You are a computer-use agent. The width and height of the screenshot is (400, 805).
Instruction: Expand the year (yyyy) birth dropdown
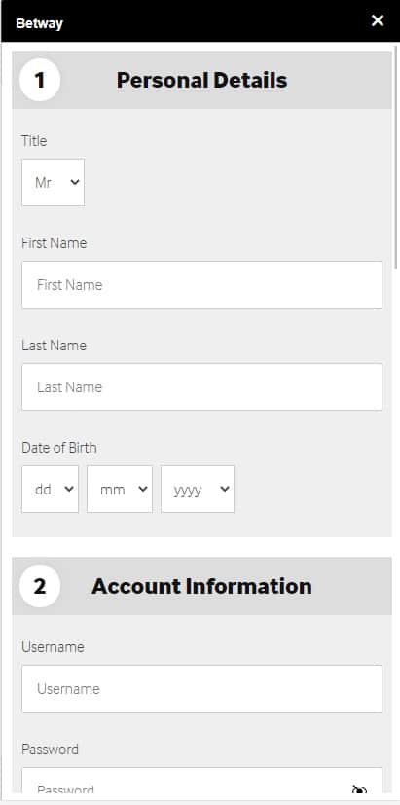coord(198,490)
